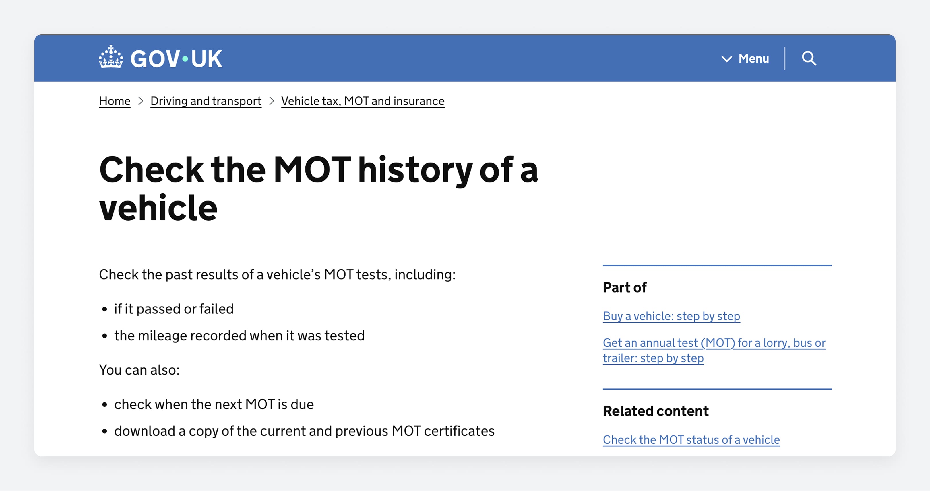Viewport: 930px width, 491px height.
Task: Open 'Buy a vehicle: step by step' link
Action: (671, 316)
